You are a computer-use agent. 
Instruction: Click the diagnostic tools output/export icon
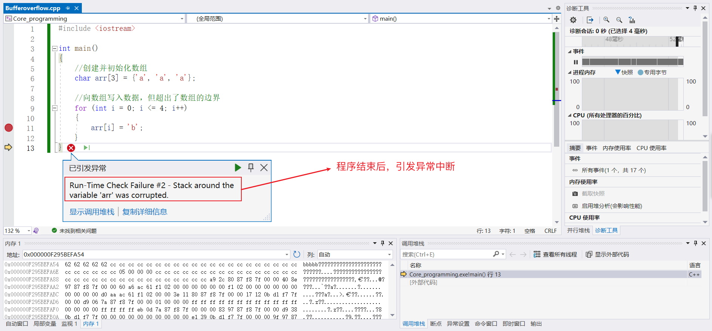pos(590,20)
